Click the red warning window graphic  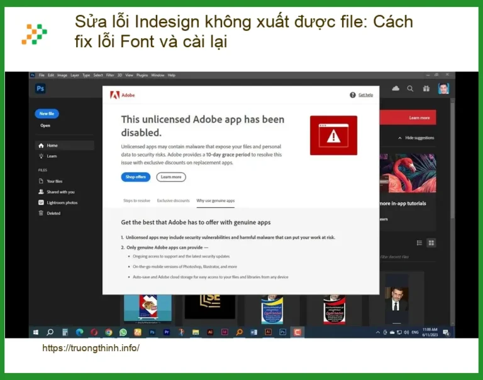click(x=333, y=136)
